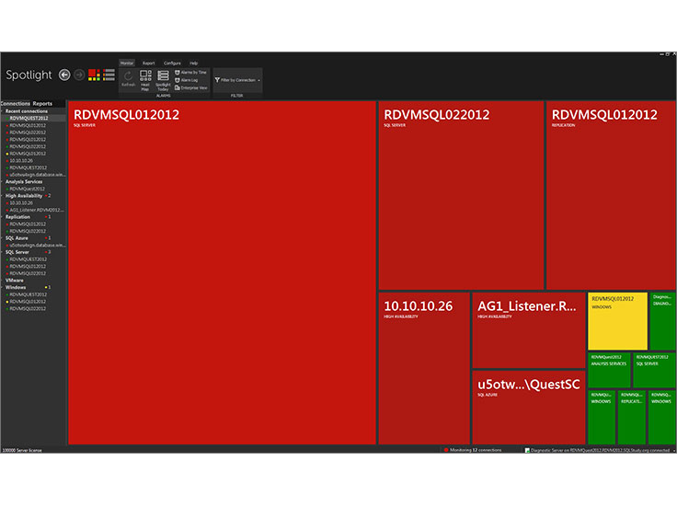Open the status bar dropdown arrow at far right

coord(674,450)
